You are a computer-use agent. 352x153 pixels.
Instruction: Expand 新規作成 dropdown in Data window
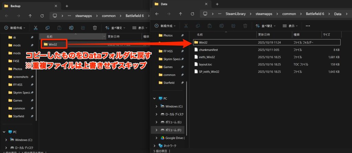tap(165, 26)
